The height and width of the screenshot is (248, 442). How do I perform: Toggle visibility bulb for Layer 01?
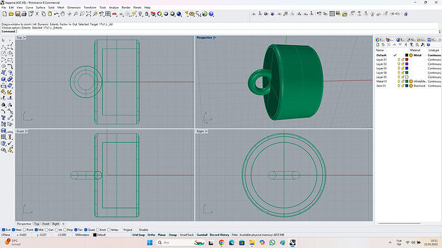coord(399,59)
